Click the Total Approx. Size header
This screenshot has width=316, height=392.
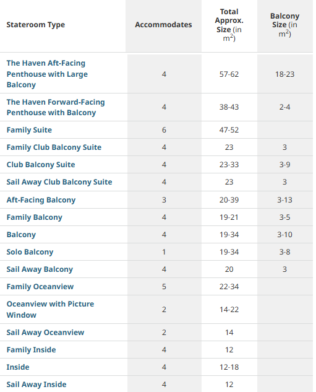point(229,25)
